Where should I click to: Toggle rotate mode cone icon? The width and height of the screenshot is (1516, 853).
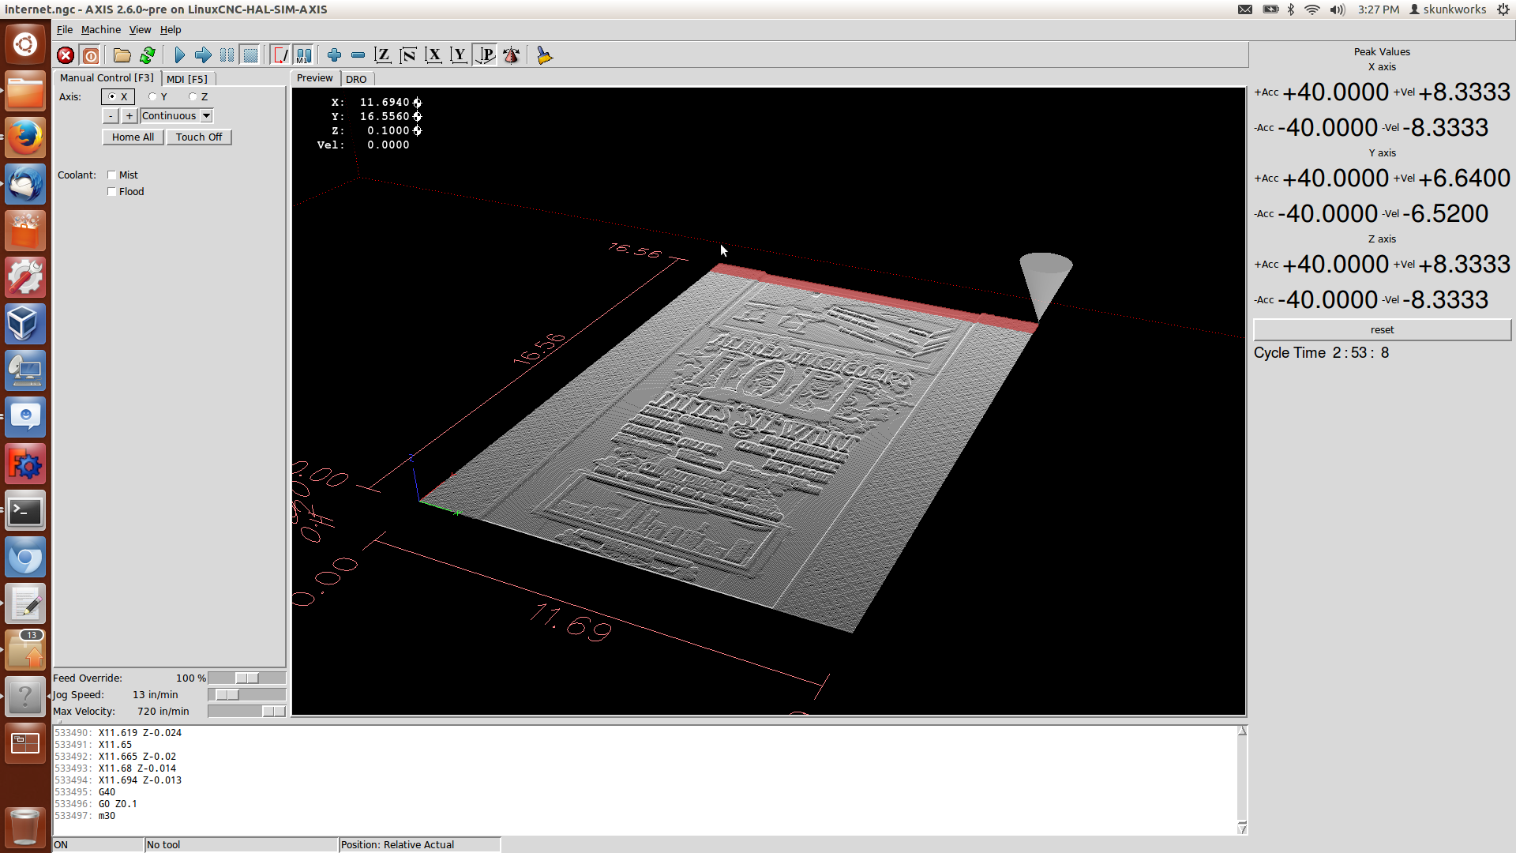pos(511,55)
